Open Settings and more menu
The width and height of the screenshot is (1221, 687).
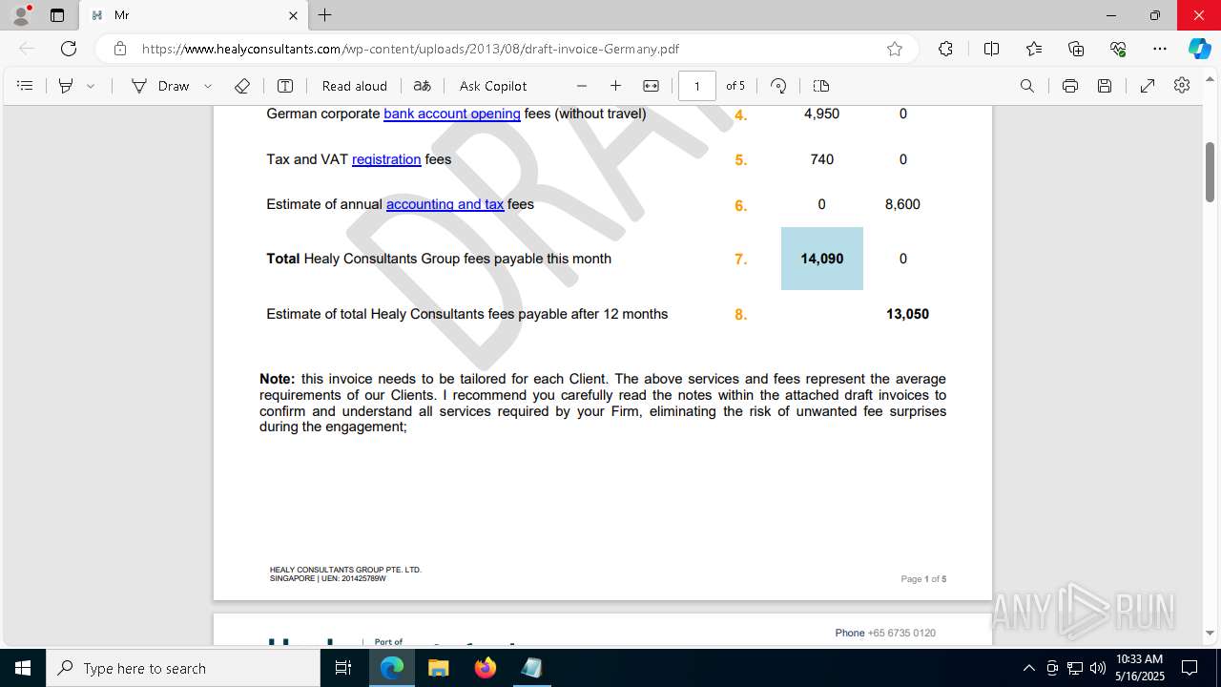[x=1160, y=49]
